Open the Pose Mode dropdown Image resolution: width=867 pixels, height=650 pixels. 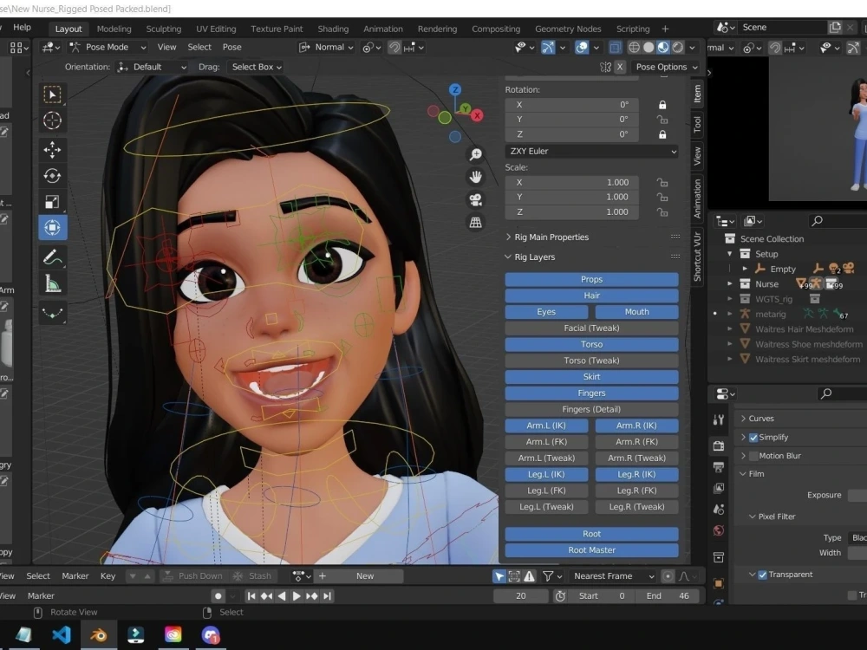click(x=108, y=48)
